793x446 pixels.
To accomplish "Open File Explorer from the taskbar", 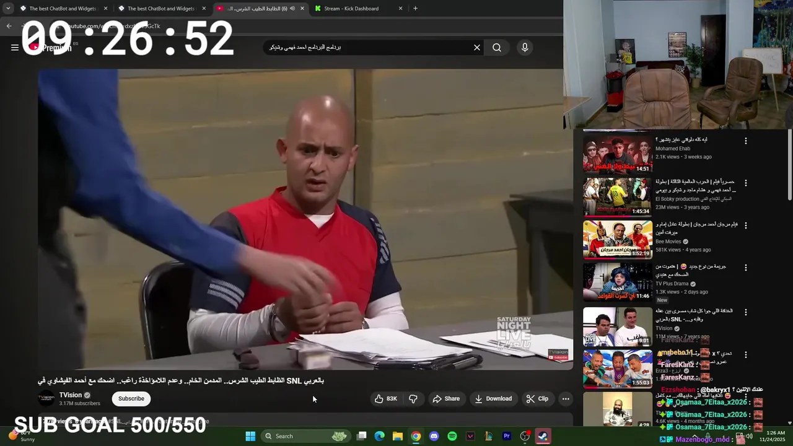I will point(398,436).
